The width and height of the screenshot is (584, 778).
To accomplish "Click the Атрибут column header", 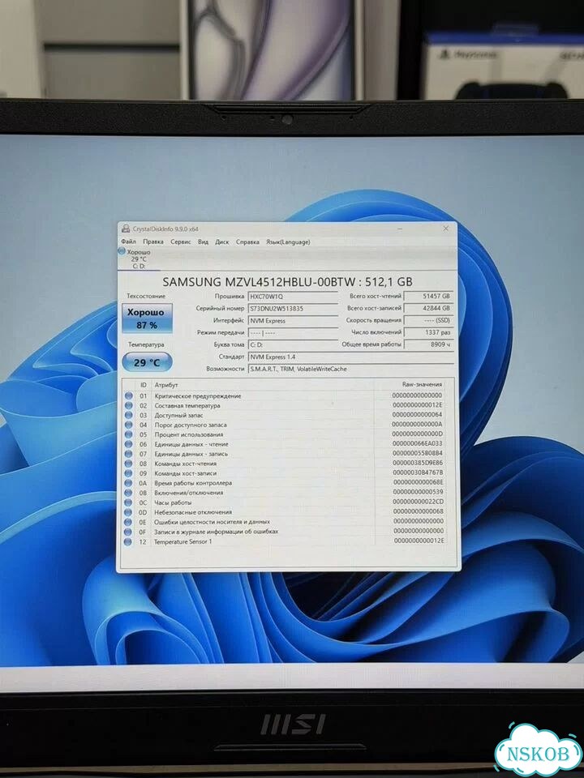I will point(166,384).
